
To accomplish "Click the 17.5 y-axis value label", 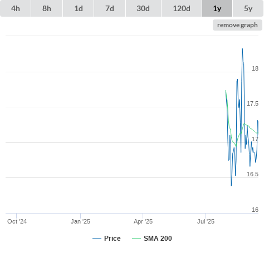I will [252, 103].
